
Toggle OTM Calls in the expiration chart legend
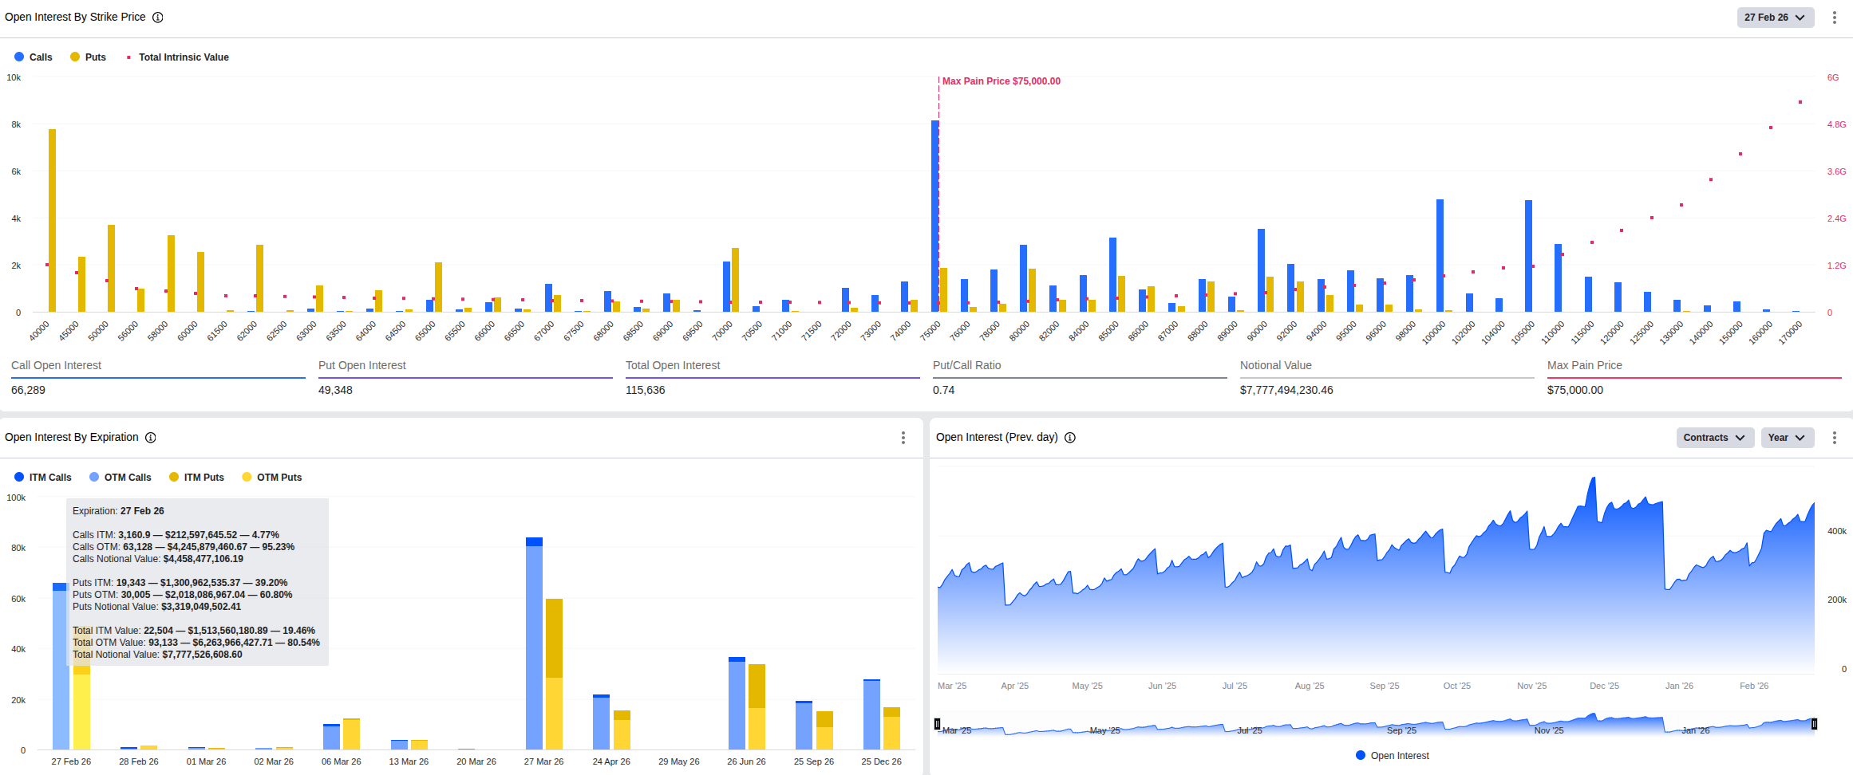[120, 477]
